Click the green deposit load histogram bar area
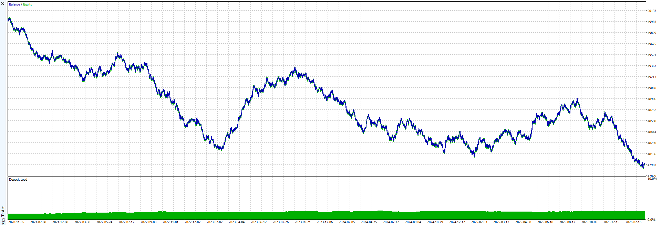This screenshot has height=225, width=661. tap(326, 215)
